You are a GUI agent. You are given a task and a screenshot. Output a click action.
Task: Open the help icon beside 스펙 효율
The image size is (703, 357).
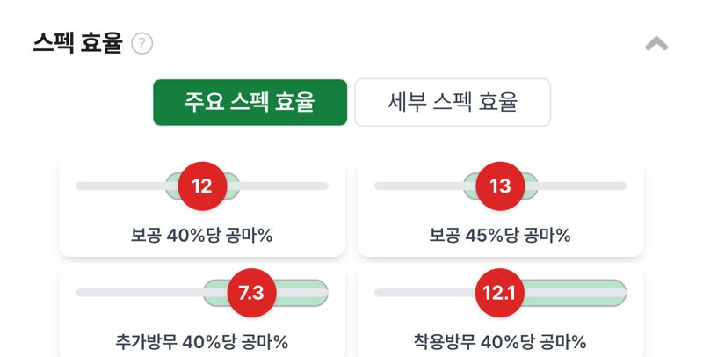tap(142, 43)
